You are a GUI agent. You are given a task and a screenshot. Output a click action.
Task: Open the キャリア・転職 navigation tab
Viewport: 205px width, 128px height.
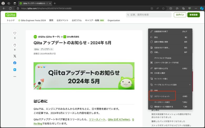point(94,20)
